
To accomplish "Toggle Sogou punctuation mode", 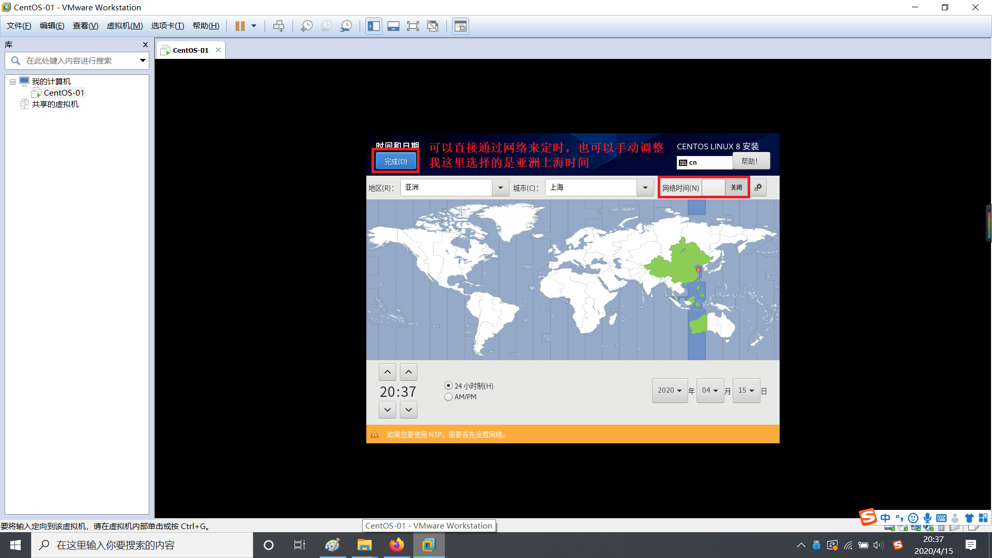I will click(x=900, y=518).
